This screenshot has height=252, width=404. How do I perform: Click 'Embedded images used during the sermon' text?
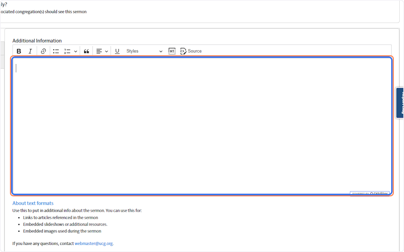62,231
